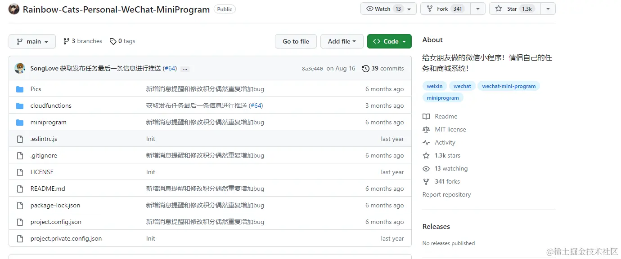Open the Readme link in About
The height and width of the screenshot is (259, 621).
tap(446, 117)
